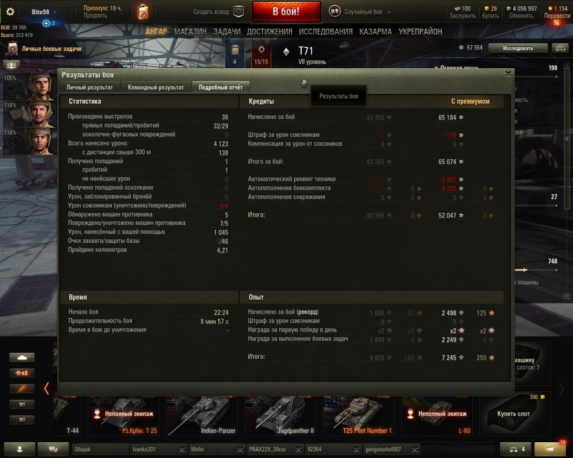
Task: Close the PRAX228_28rus chat tab
Action: click(x=298, y=449)
